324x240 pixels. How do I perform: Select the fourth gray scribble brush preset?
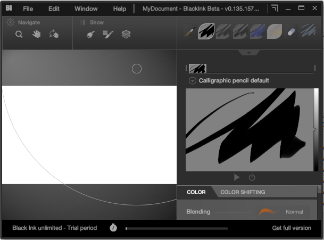(240, 31)
